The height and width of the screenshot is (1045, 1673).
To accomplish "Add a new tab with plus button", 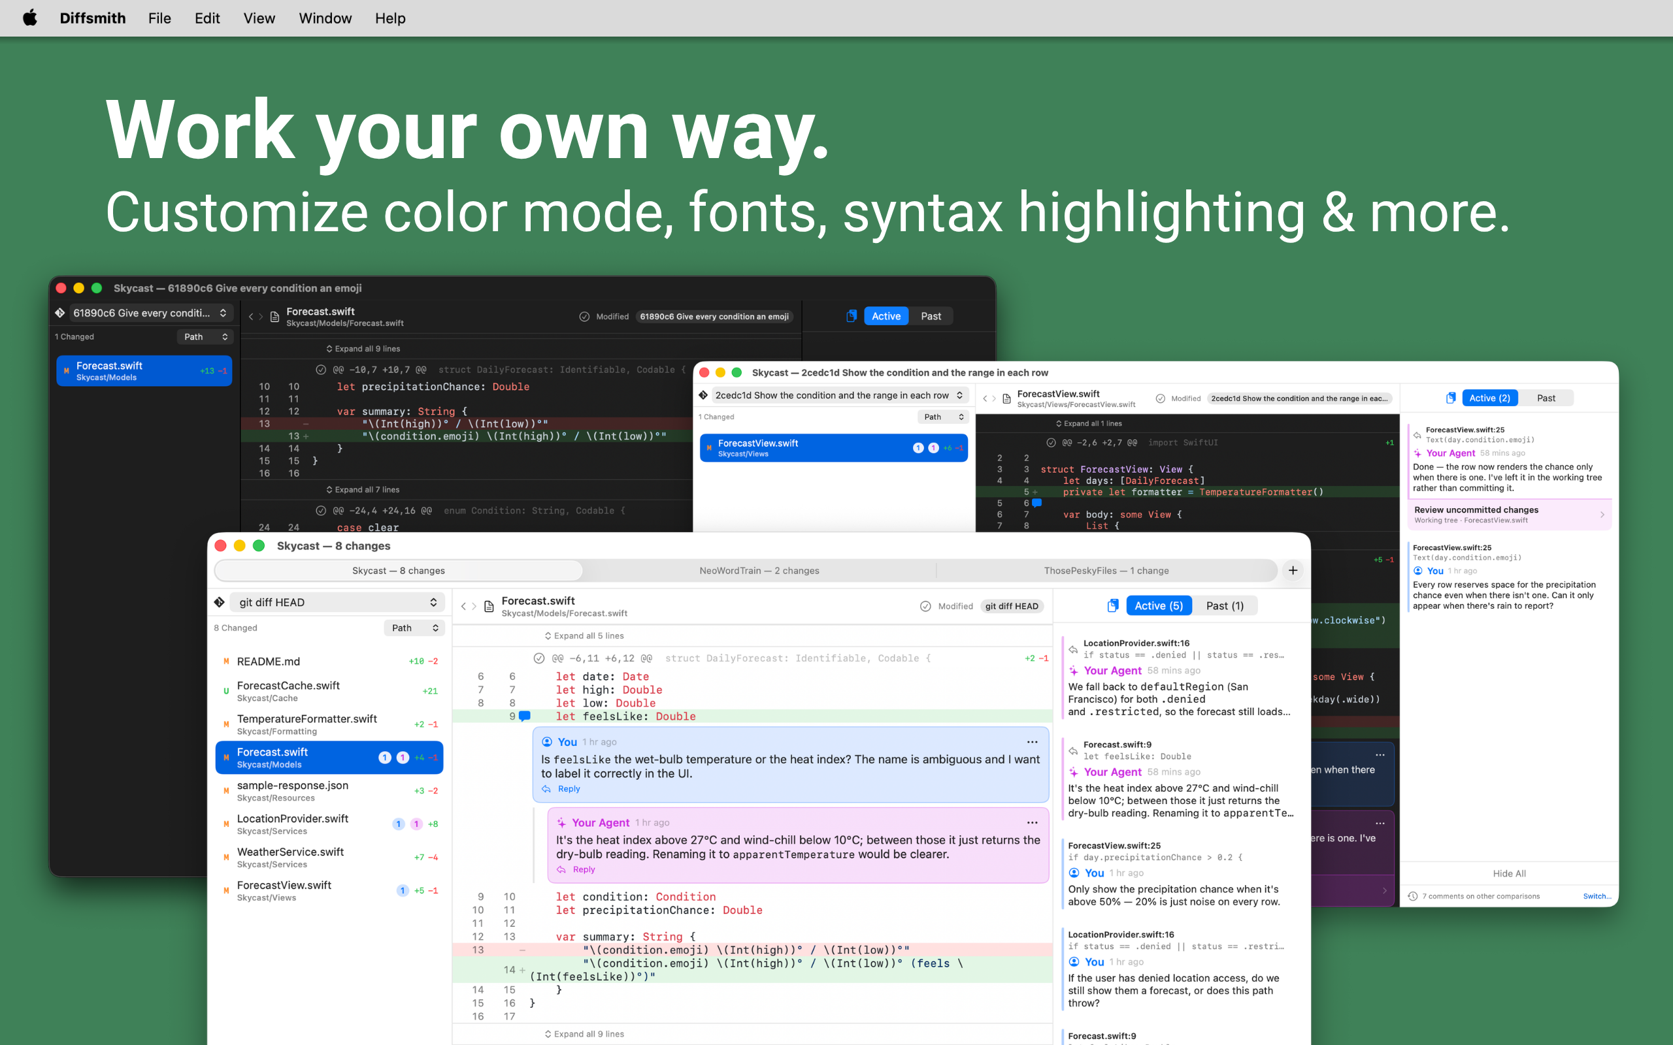I will [x=1292, y=570].
